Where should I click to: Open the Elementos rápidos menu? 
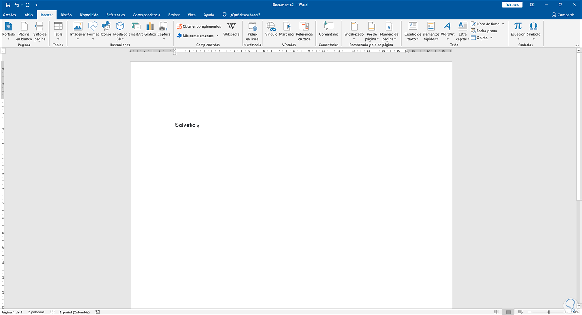pos(431,31)
